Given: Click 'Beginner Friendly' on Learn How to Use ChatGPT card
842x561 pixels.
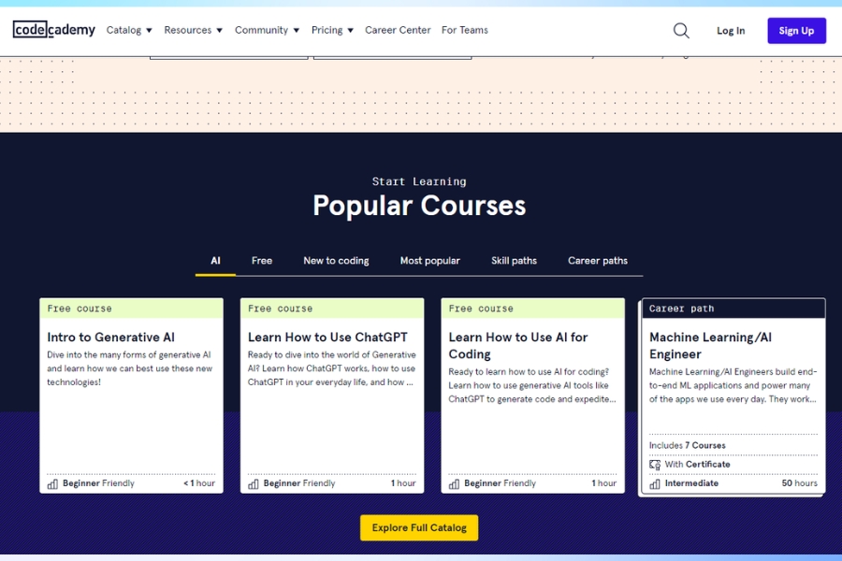Looking at the screenshot, I should click(299, 483).
